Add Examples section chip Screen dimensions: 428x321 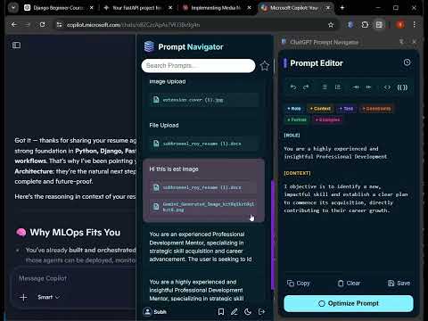click(x=327, y=119)
